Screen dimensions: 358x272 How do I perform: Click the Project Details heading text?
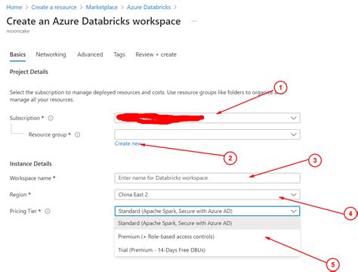(x=29, y=72)
